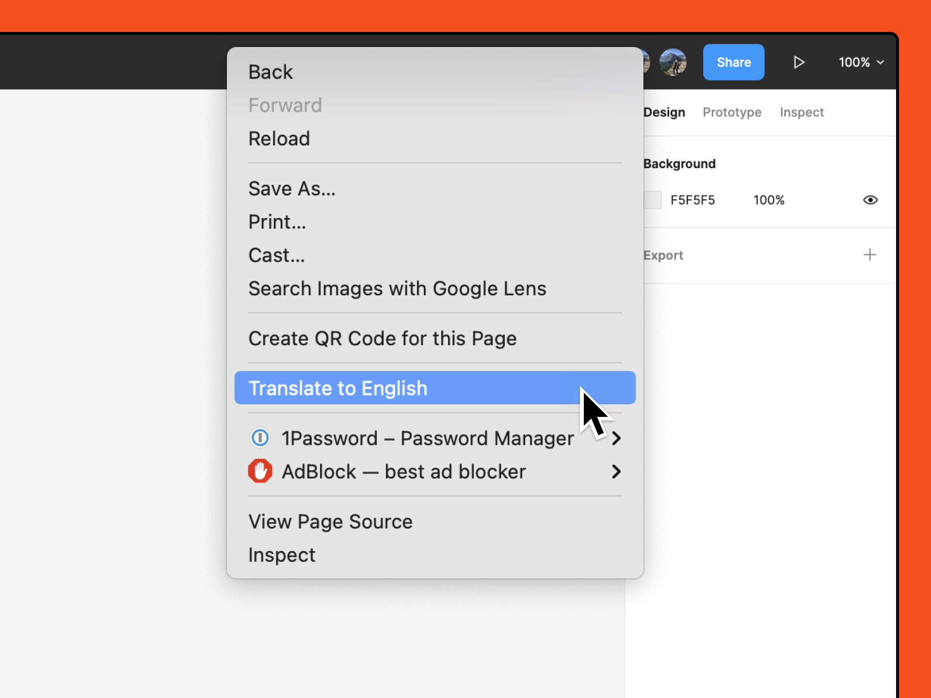Click the Share button

pos(733,62)
